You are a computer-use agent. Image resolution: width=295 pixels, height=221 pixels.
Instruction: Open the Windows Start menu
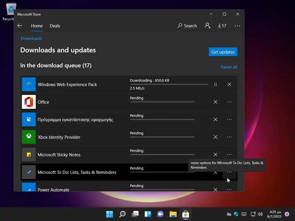[x=109, y=214]
